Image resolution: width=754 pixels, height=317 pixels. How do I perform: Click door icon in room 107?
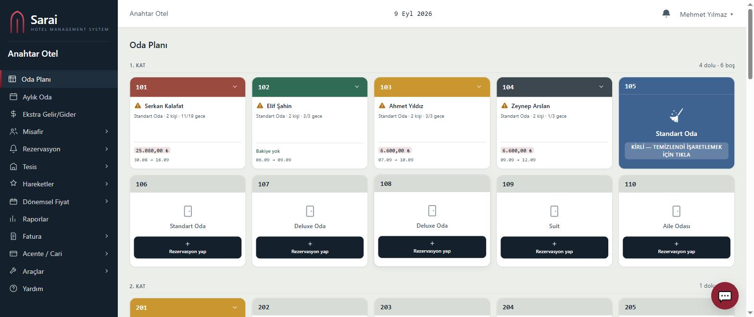(310, 211)
